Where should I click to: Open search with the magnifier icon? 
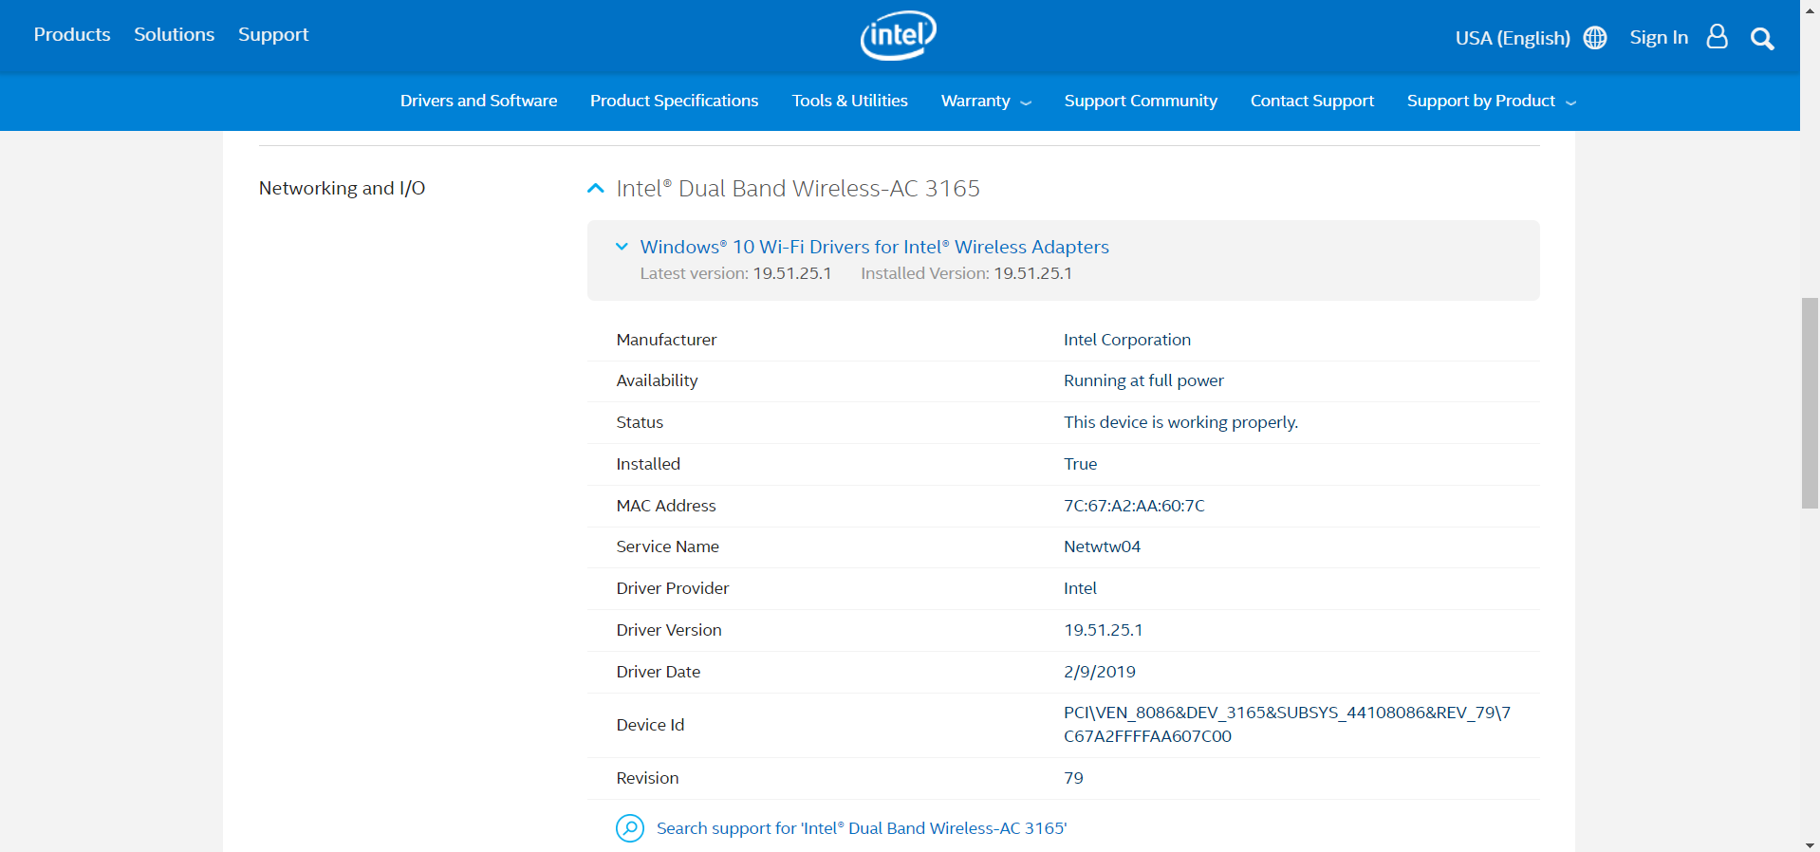coord(1762,39)
